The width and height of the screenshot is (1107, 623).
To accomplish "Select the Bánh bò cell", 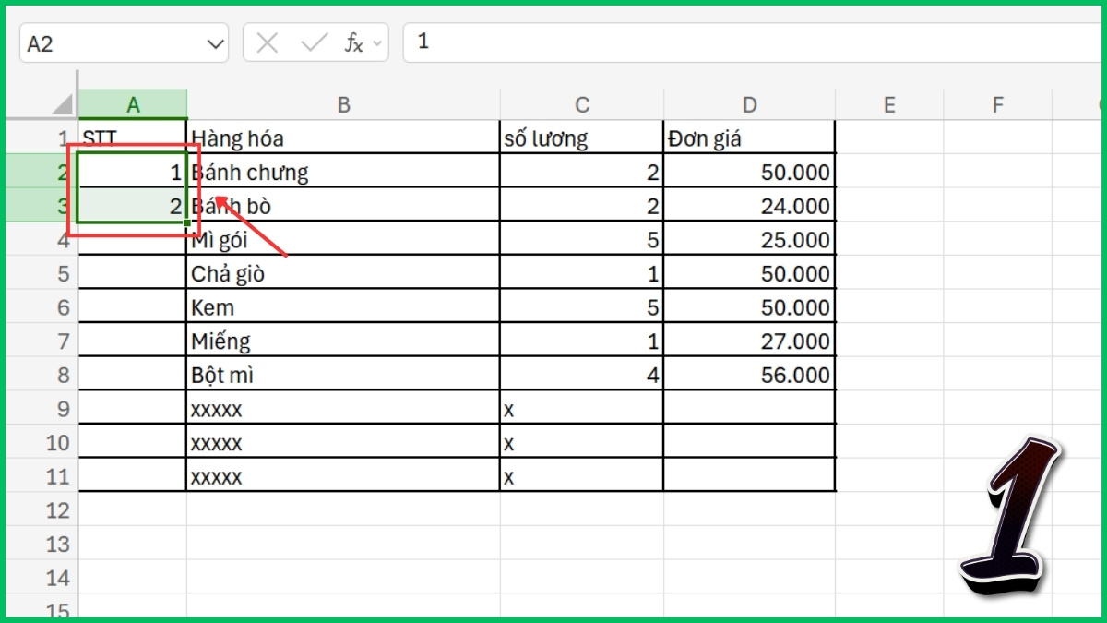I will 344,206.
